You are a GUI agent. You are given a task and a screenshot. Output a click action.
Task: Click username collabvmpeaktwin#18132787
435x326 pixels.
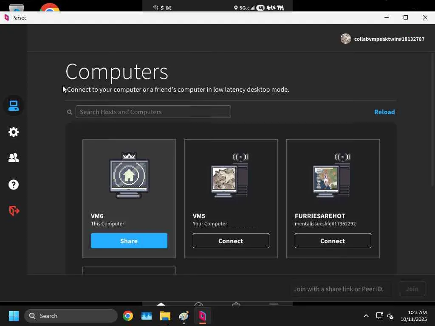[x=389, y=39]
